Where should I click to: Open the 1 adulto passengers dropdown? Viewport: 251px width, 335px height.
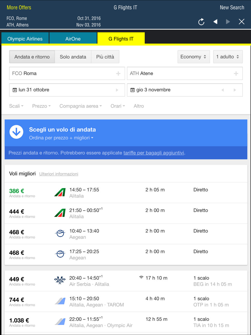coord(228,57)
